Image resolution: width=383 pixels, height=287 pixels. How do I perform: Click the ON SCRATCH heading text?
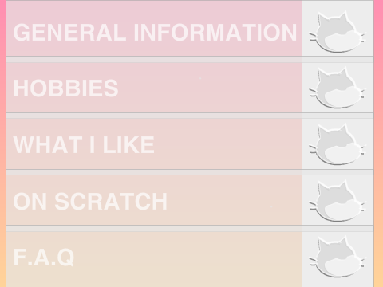click(90, 201)
